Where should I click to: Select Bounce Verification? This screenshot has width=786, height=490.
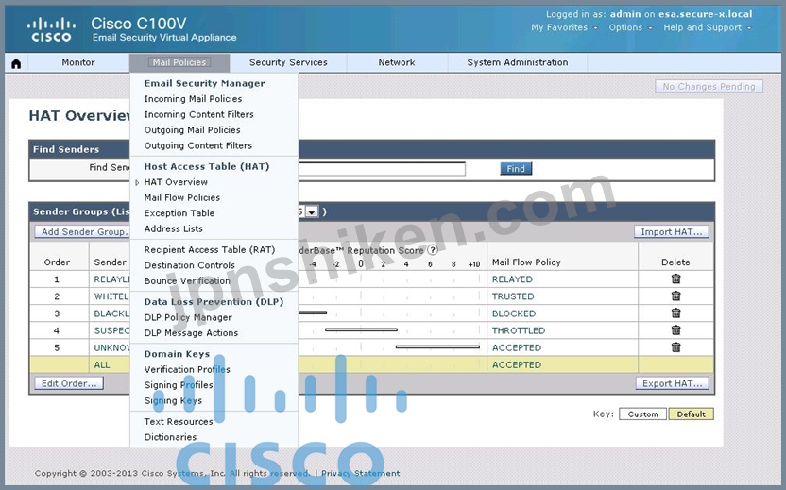tap(187, 281)
